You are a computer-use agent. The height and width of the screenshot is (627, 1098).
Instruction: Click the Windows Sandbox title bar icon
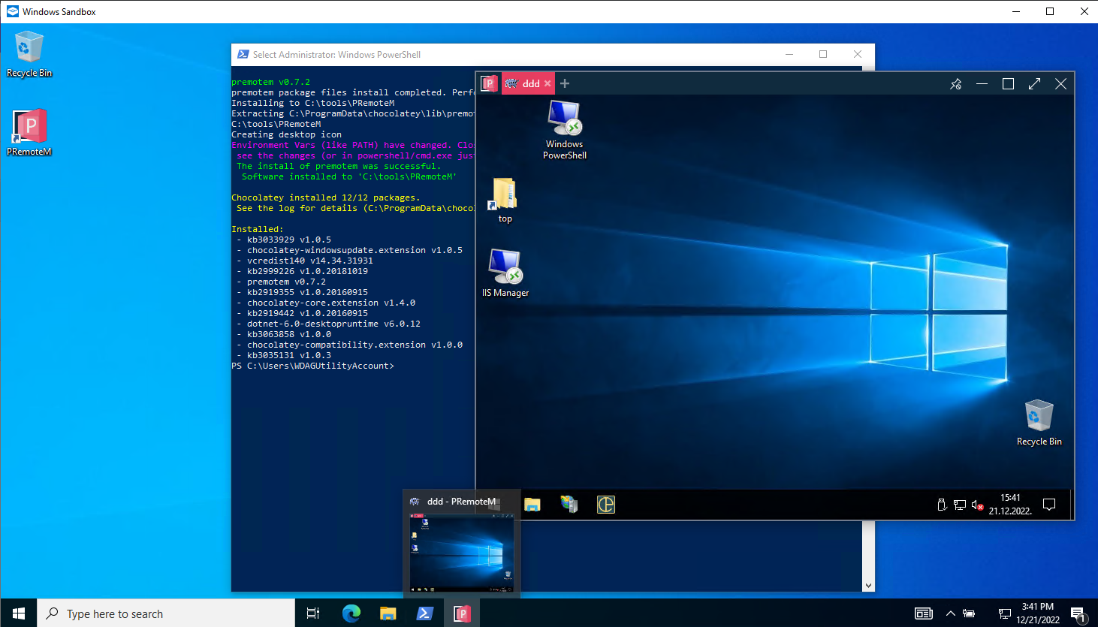pos(13,11)
